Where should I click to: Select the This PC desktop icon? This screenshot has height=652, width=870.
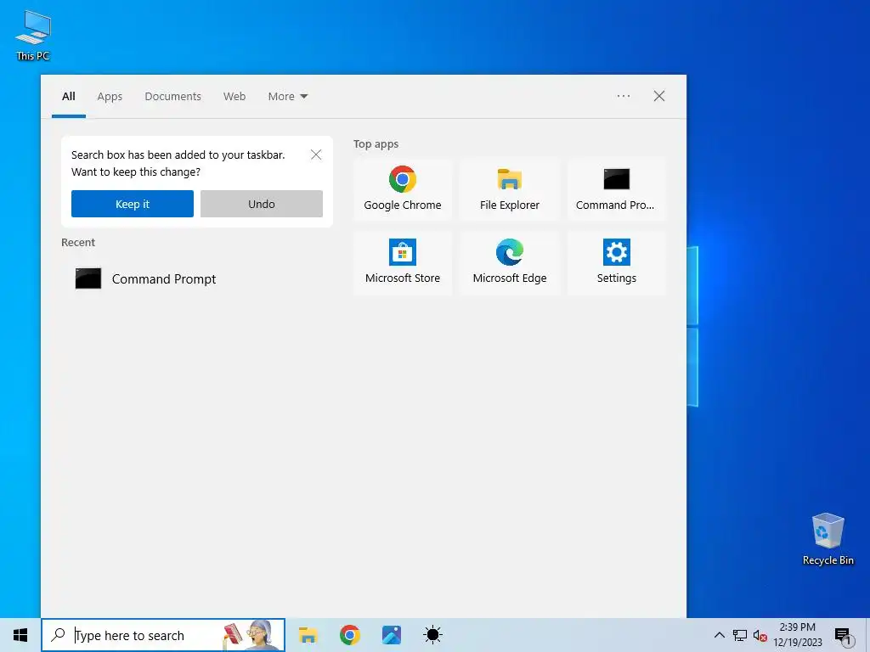click(33, 36)
